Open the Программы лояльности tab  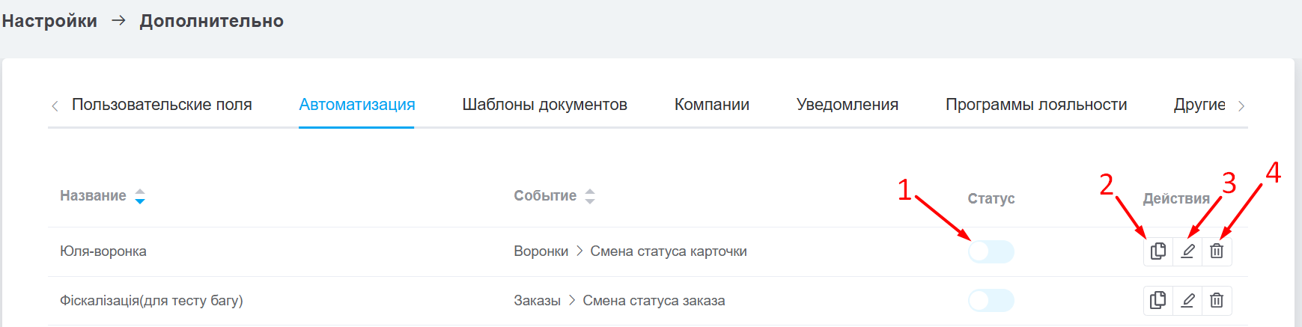coord(1035,105)
